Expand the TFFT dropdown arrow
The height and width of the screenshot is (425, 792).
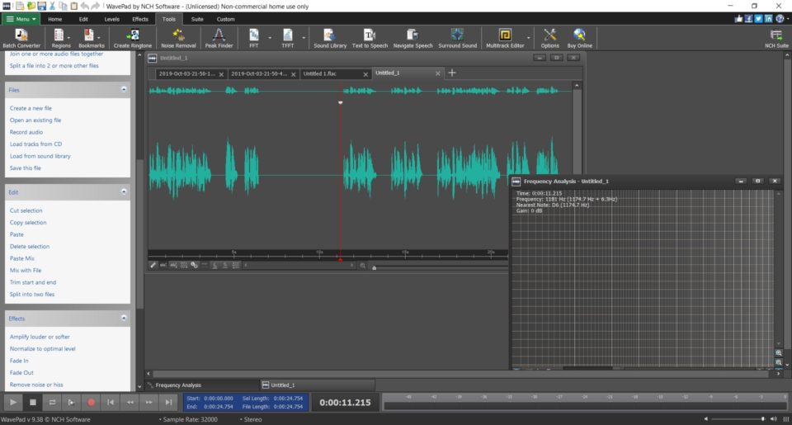point(304,38)
